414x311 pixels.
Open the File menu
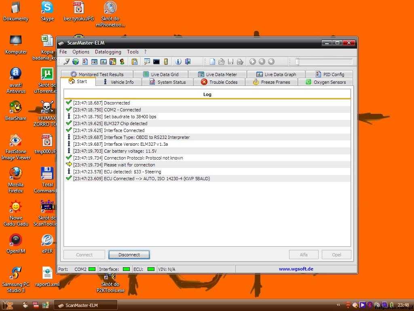click(x=63, y=52)
